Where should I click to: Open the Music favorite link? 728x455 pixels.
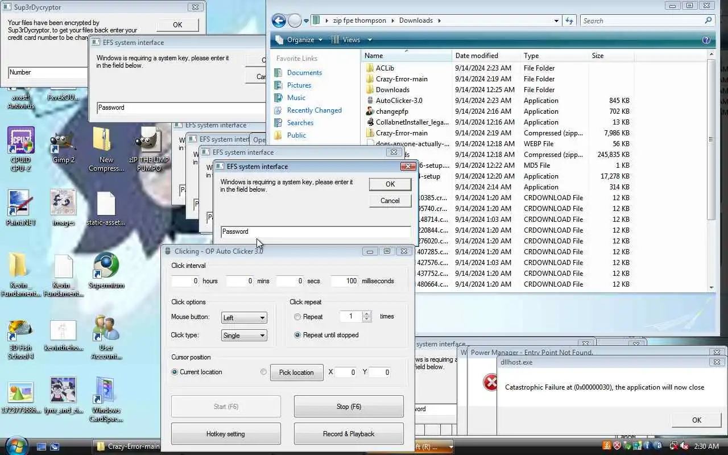(296, 98)
